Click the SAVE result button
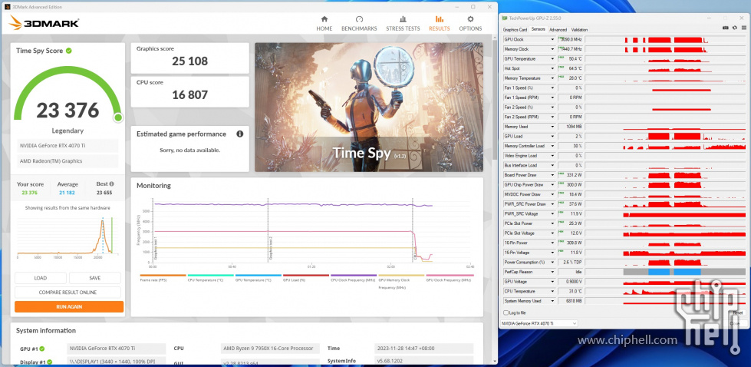This screenshot has height=367, width=751. pos(95,278)
